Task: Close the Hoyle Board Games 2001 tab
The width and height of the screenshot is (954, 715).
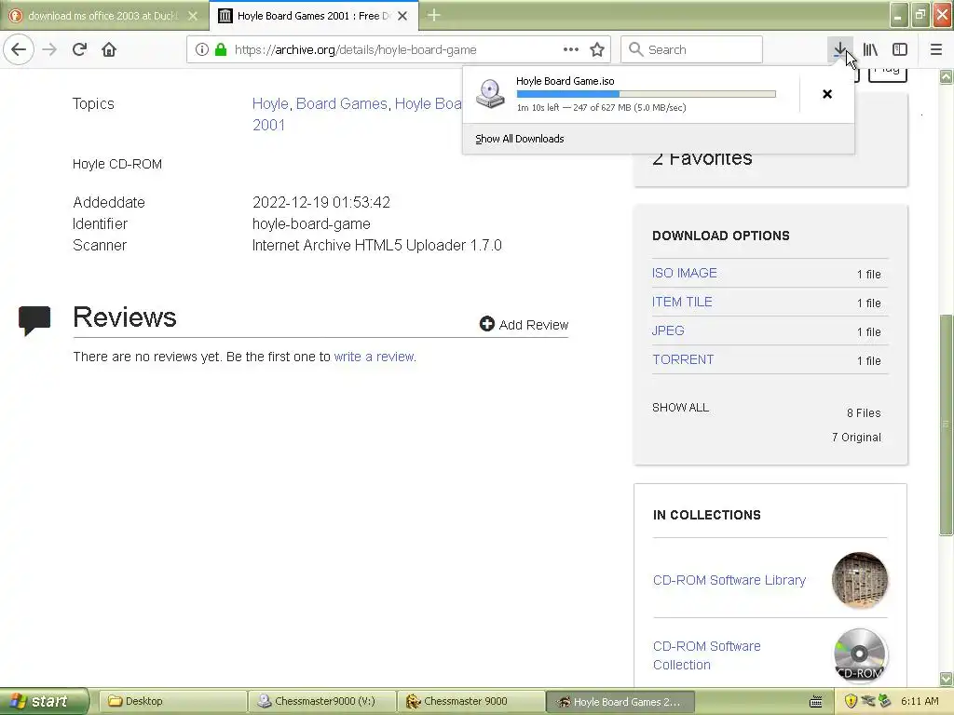Action: click(402, 16)
